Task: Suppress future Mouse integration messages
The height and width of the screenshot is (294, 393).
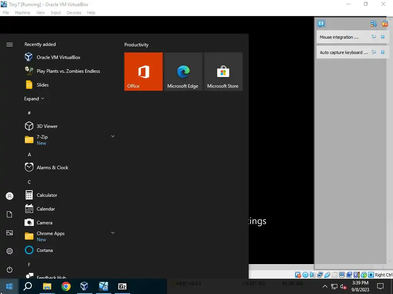Action: click(x=374, y=37)
